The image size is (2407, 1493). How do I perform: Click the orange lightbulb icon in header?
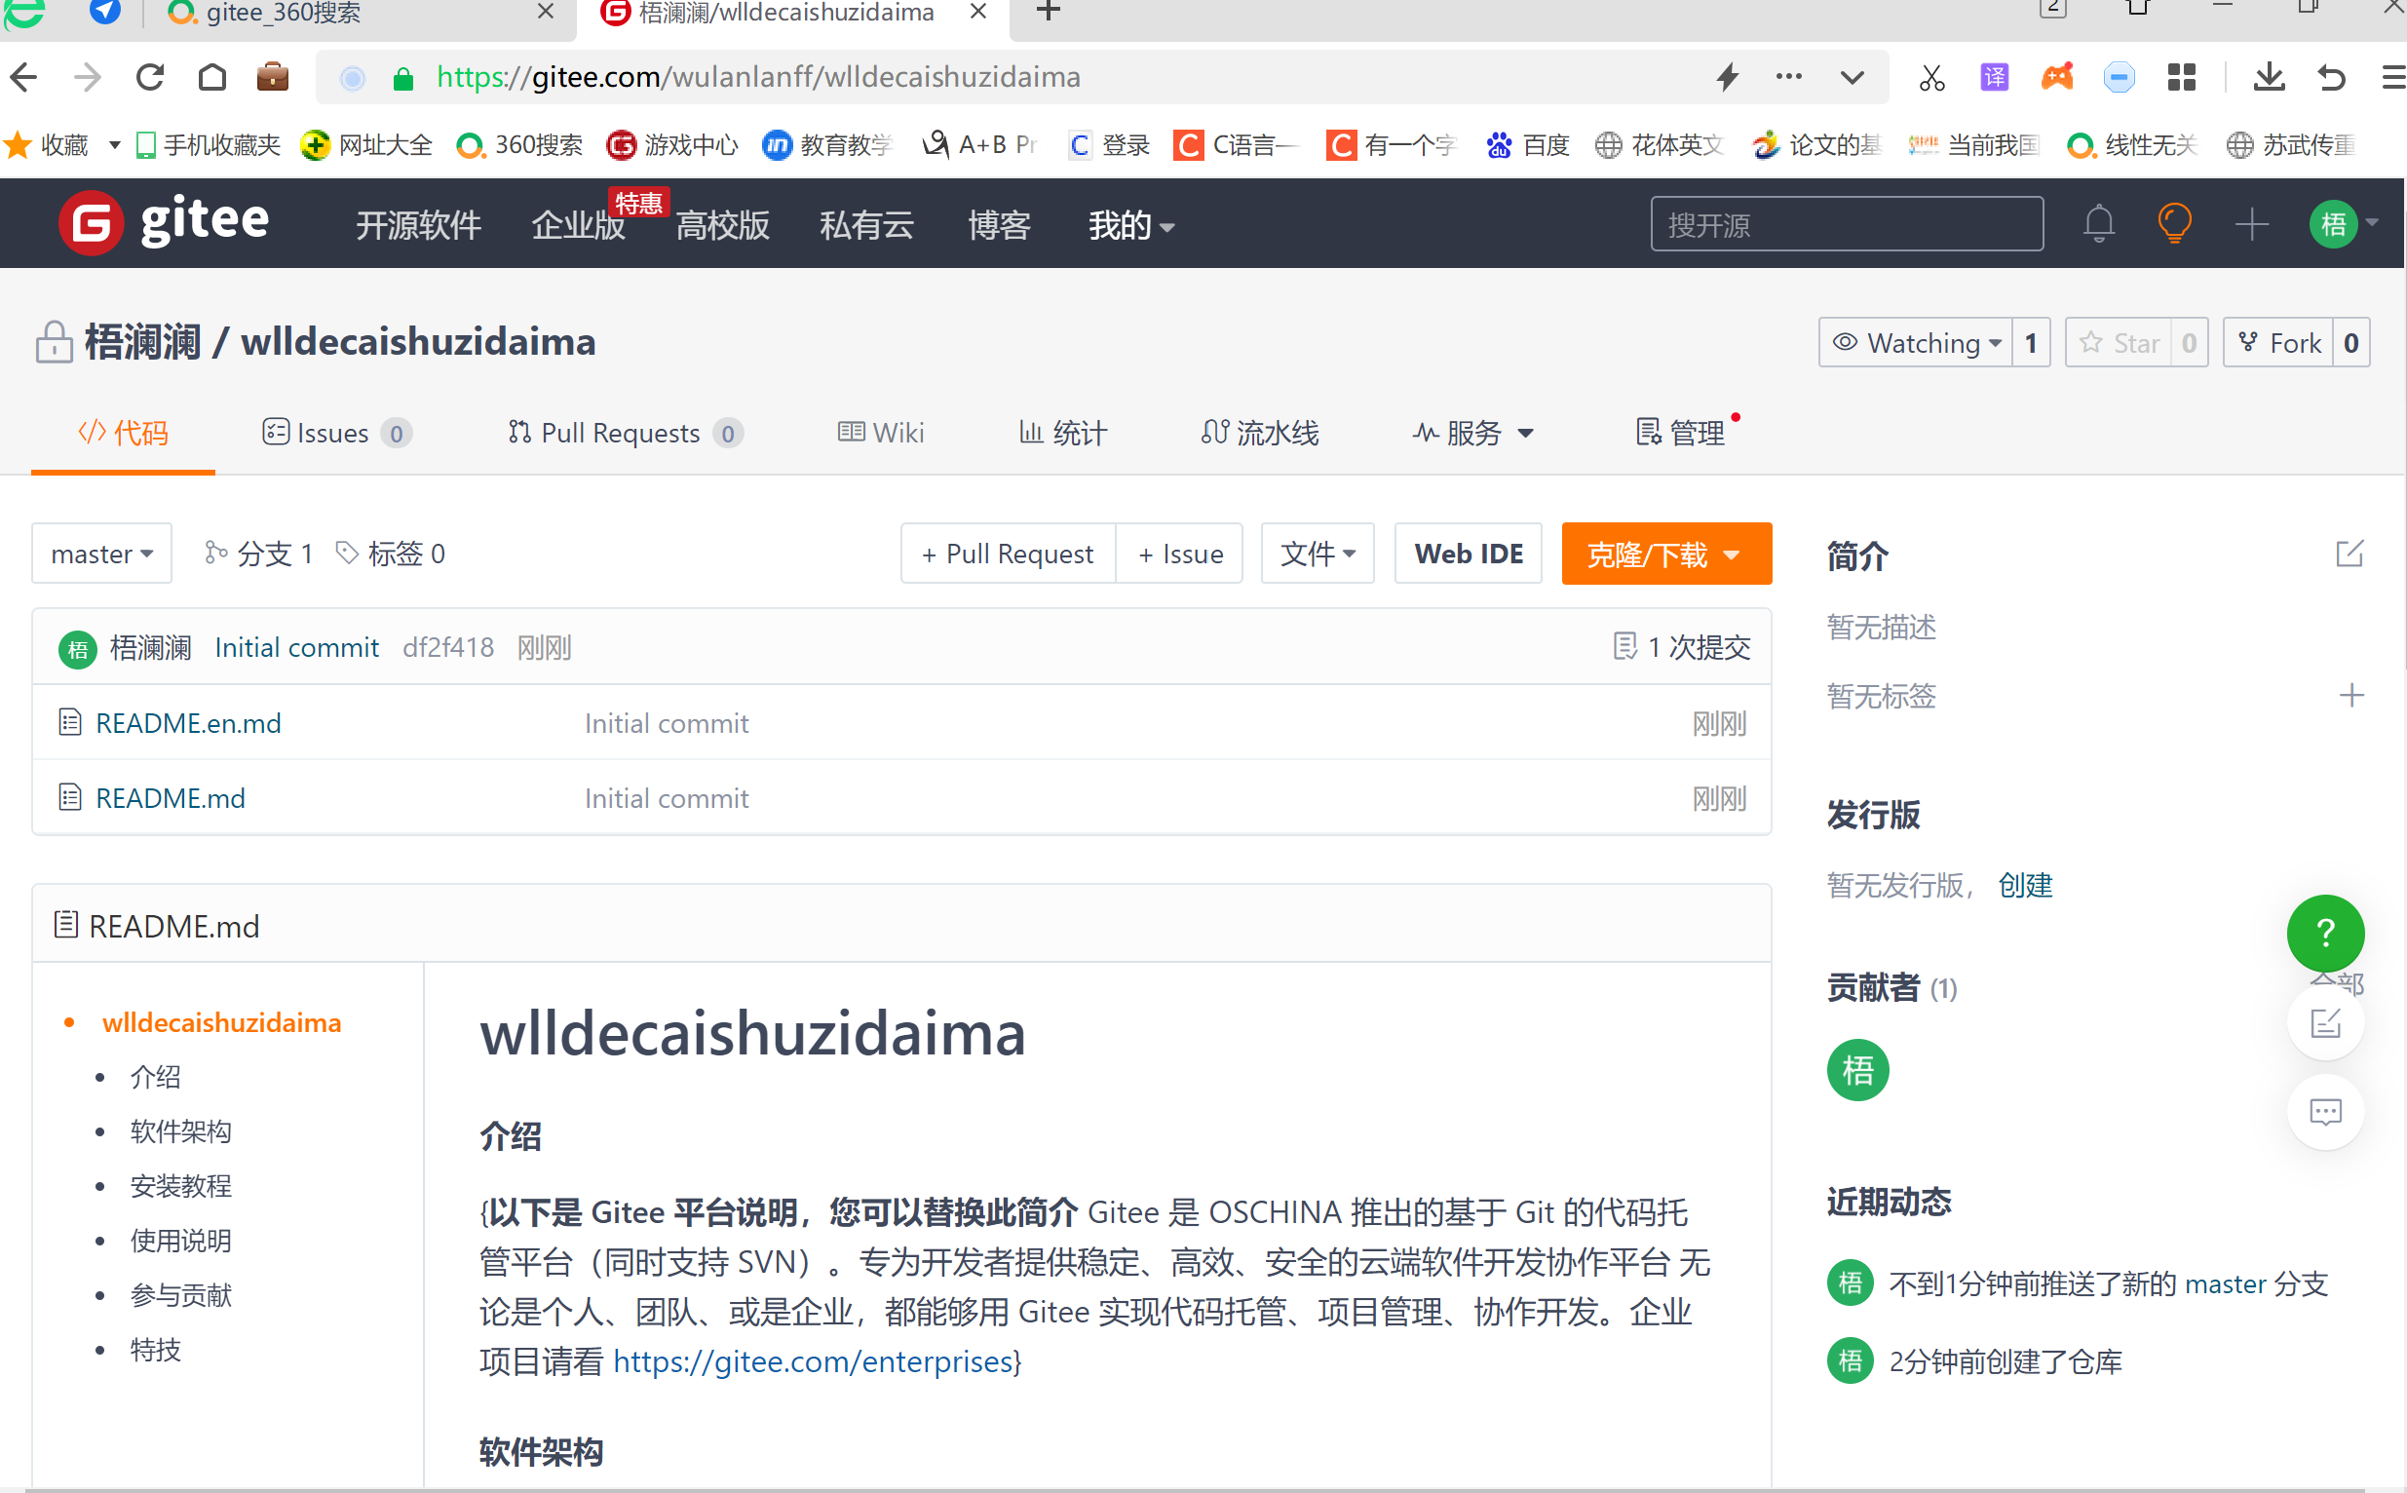tap(2173, 224)
